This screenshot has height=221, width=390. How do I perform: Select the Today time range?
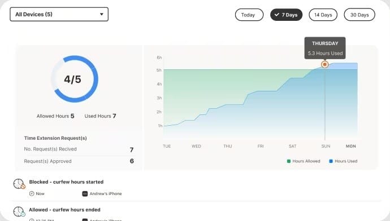(249, 15)
